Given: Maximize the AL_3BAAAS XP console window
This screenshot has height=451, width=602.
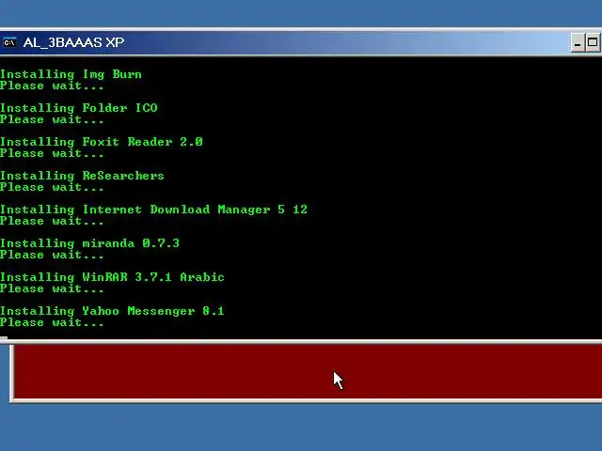Looking at the screenshot, I should 593,42.
